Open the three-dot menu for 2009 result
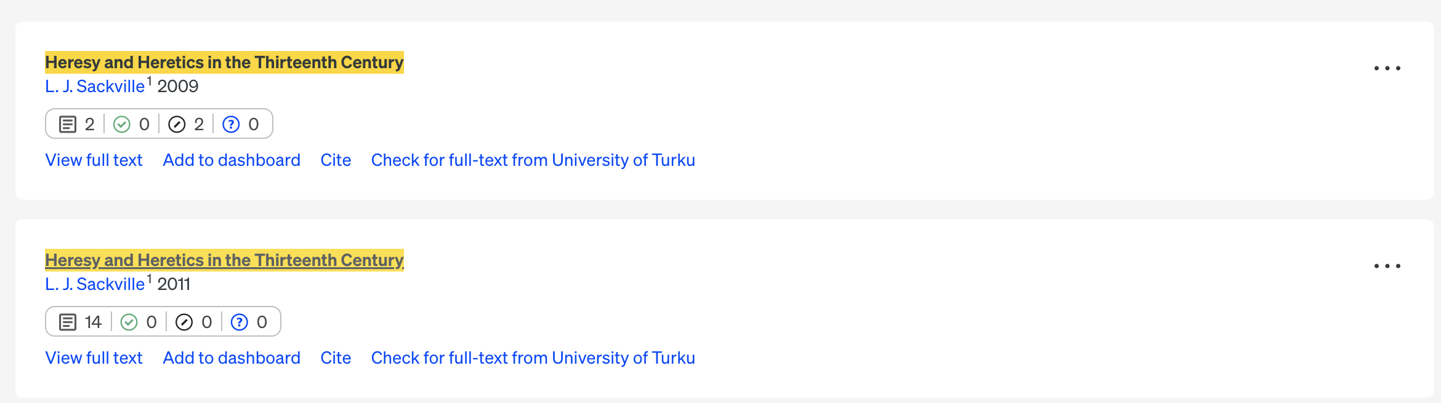Screen dimensions: 1441x403 tap(1387, 68)
